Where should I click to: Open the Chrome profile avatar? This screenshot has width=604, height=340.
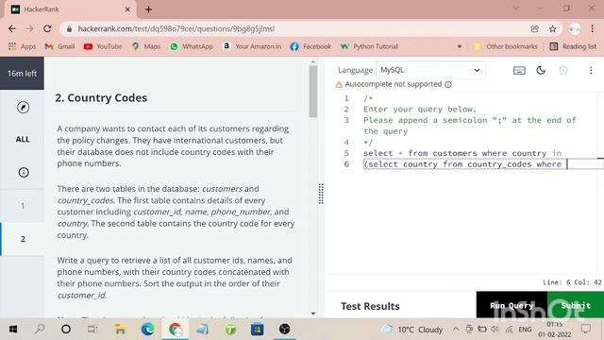pyautogui.click(x=575, y=29)
